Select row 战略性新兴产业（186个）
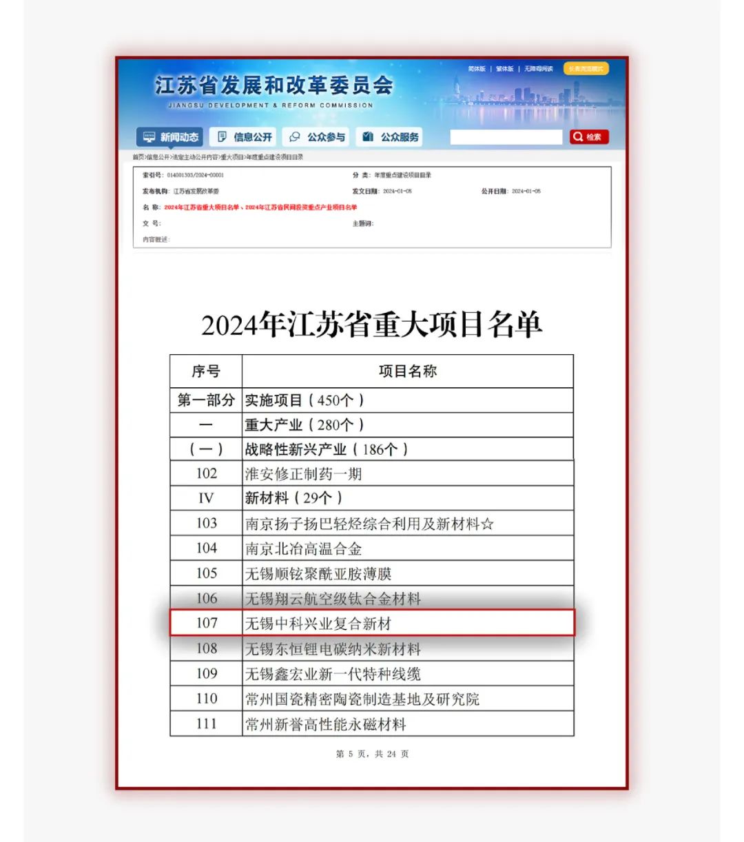 tap(372, 449)
